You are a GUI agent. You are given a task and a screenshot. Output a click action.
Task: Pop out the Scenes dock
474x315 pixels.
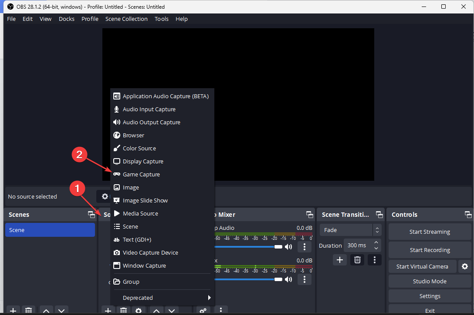tap(91, 214)
